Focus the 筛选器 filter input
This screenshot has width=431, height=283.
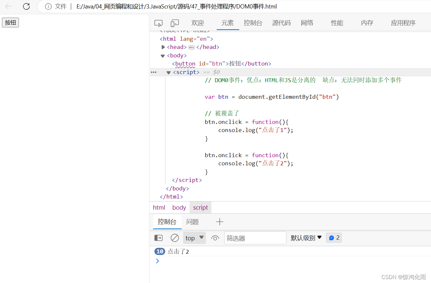click(x=255, y=238)
